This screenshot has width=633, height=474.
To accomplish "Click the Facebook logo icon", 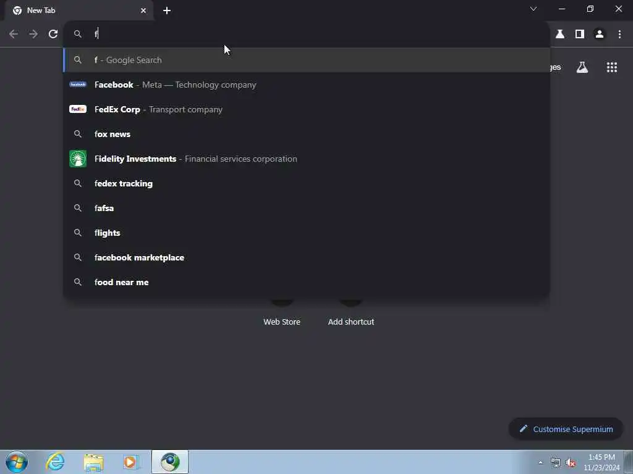I will pos(78,85).
